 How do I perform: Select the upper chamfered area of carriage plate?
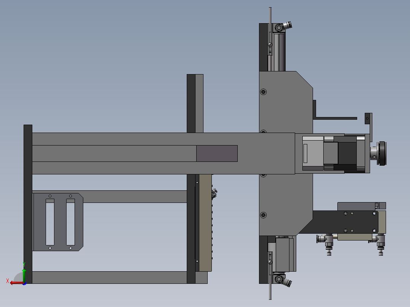click(x=286, y=102)
